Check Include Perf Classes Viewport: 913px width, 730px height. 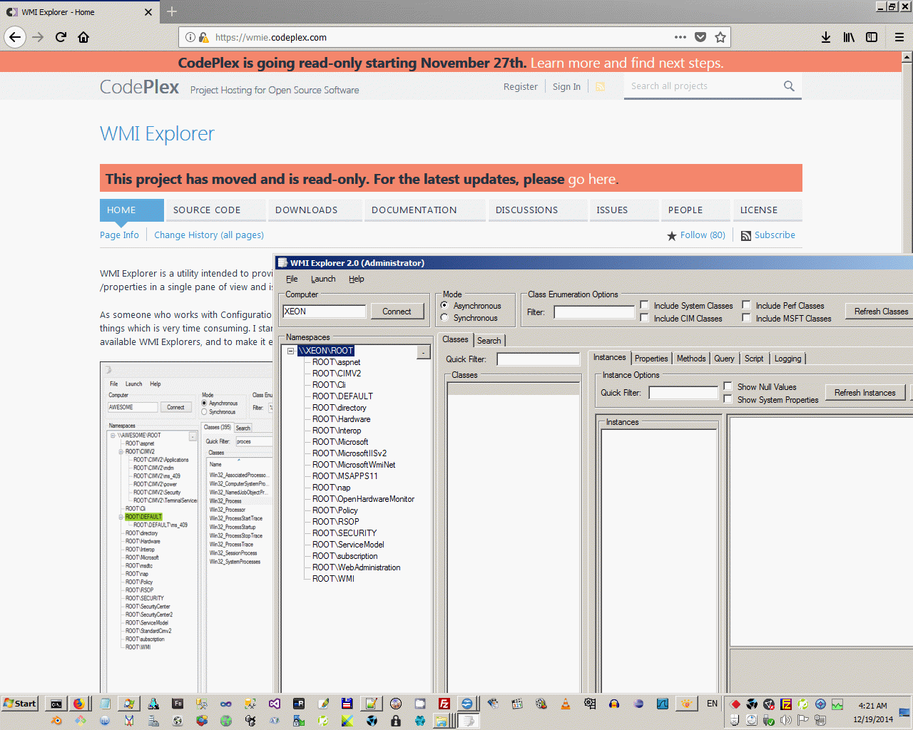746,305
